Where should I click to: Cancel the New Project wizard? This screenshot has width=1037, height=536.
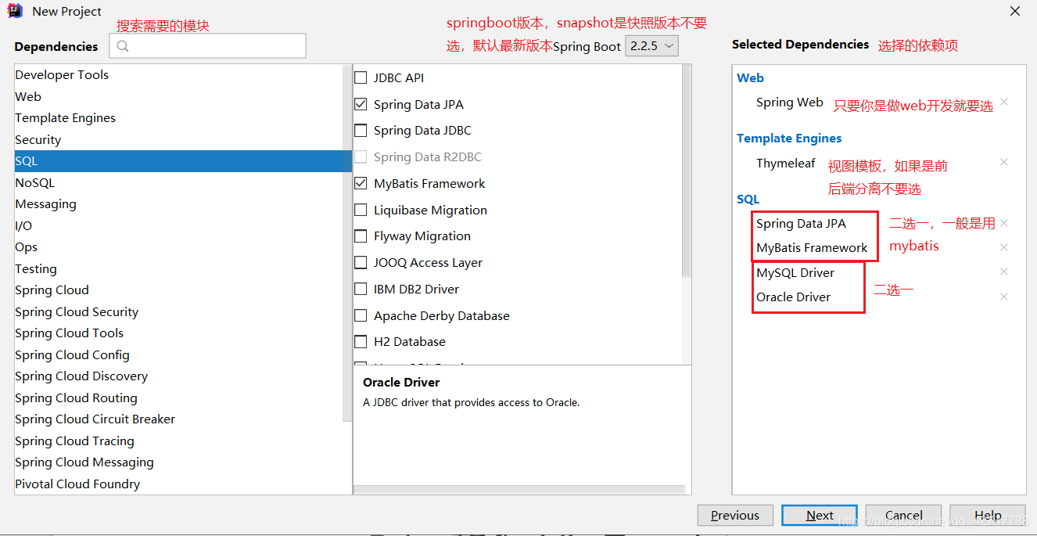pos(903,515)
